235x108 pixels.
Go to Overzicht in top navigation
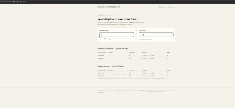pyautogui.click(x=162, y=7)
